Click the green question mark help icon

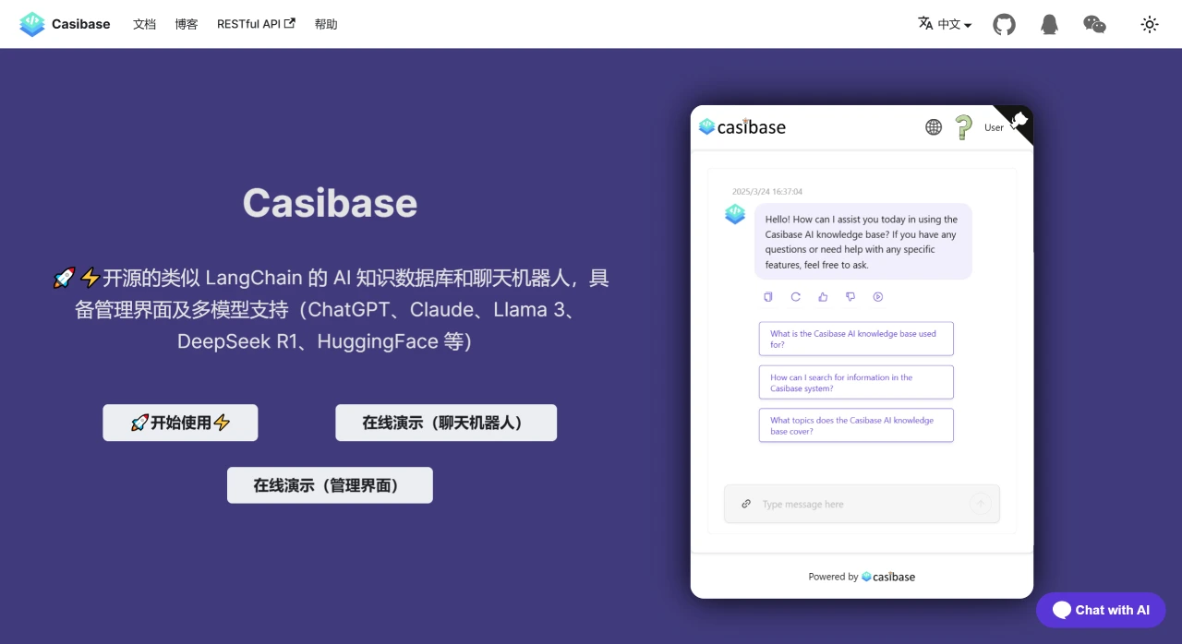tap(963, 127)
